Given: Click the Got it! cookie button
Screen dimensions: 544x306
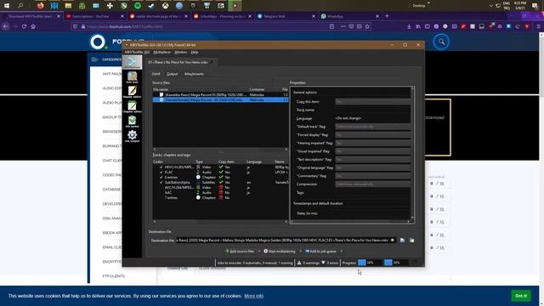Looking at the screenshot, I should (x=521, y=296).
